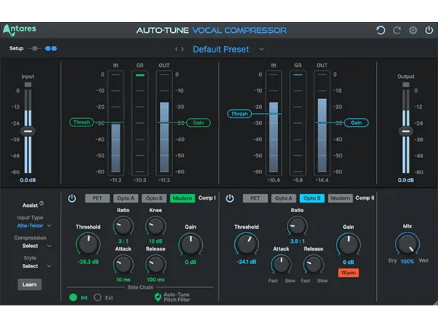Click the 100 ms release value

155,280
